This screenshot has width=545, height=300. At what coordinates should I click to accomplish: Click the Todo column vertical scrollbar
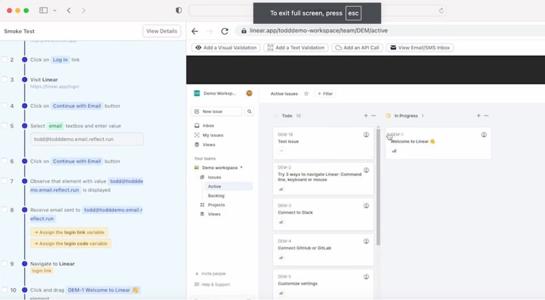pyautogui.click(x=378, y=186)
